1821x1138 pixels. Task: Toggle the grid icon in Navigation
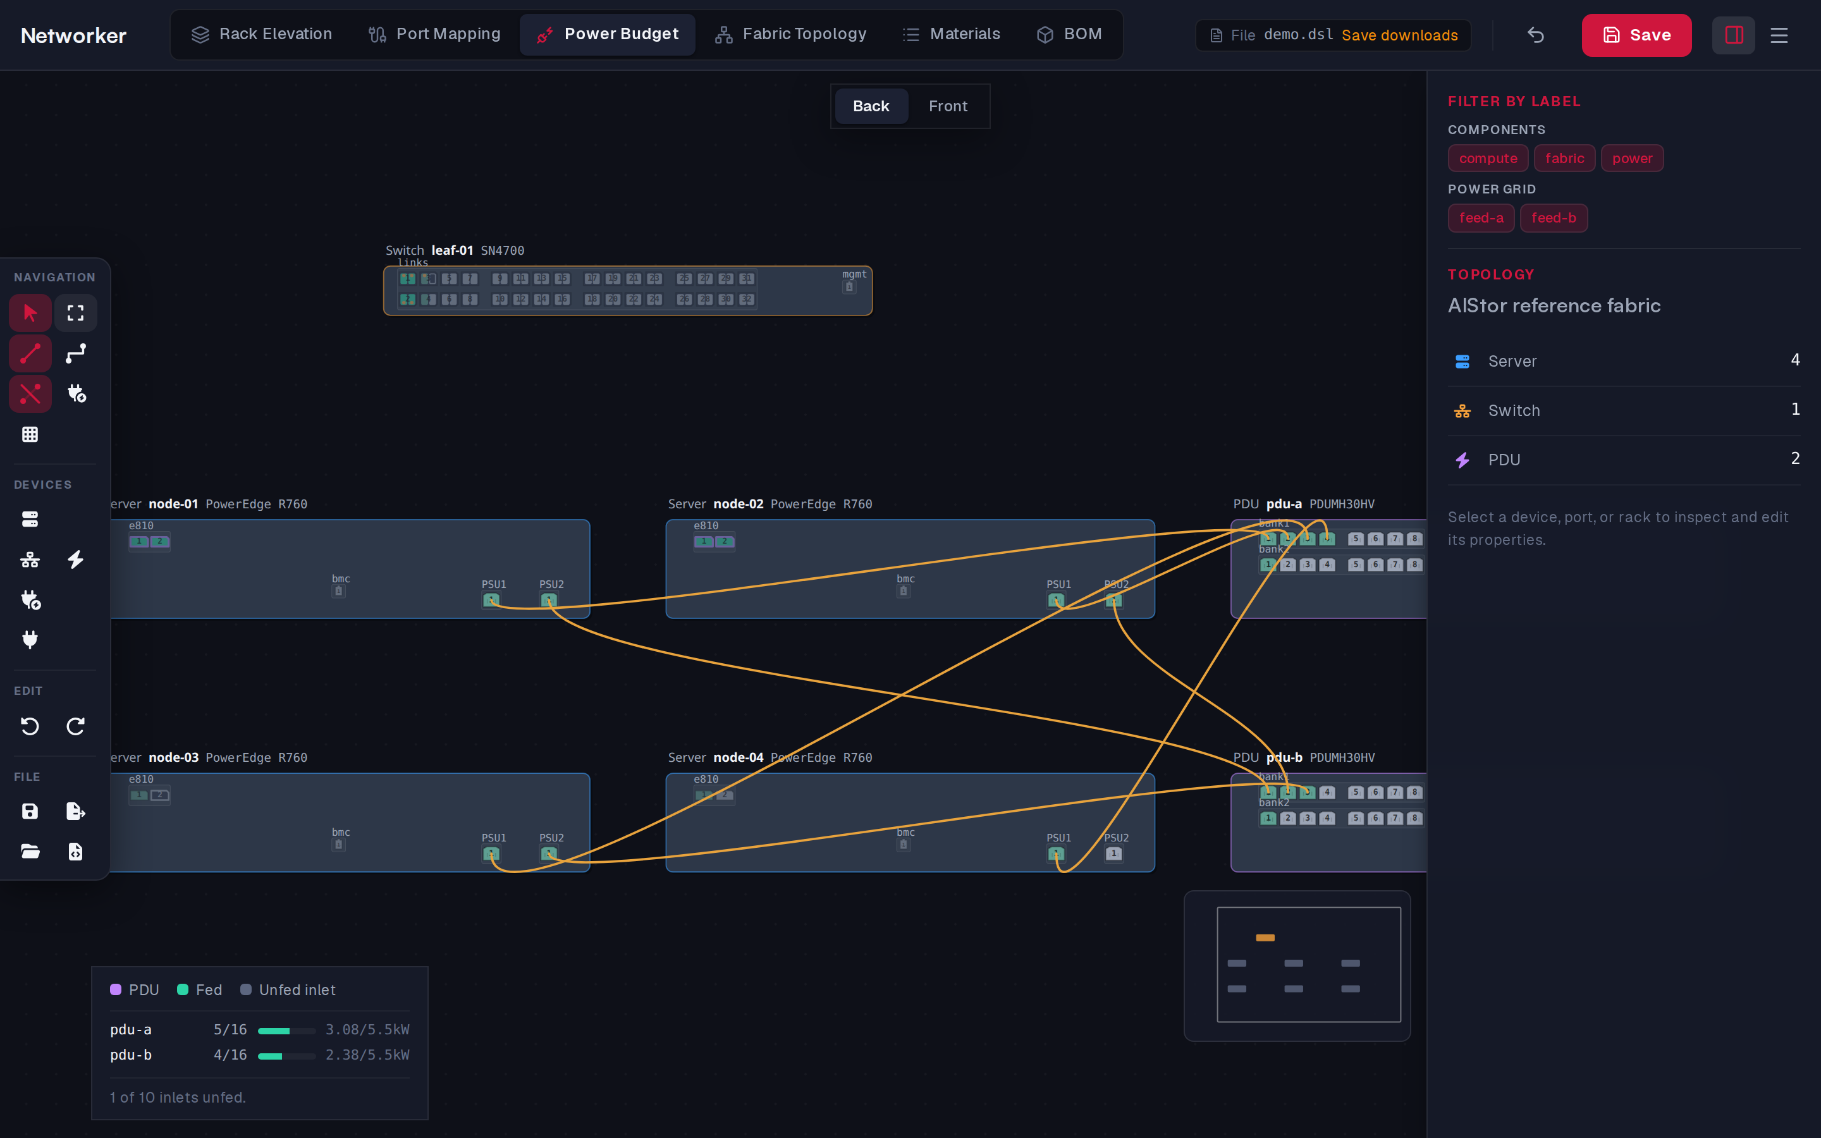[30, 434]
